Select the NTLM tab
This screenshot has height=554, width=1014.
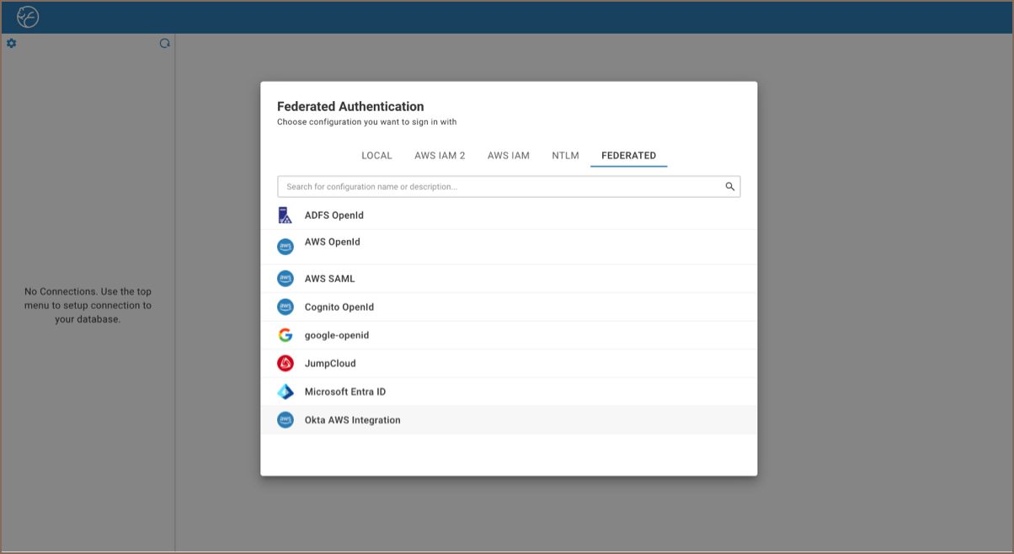point(565,156)
